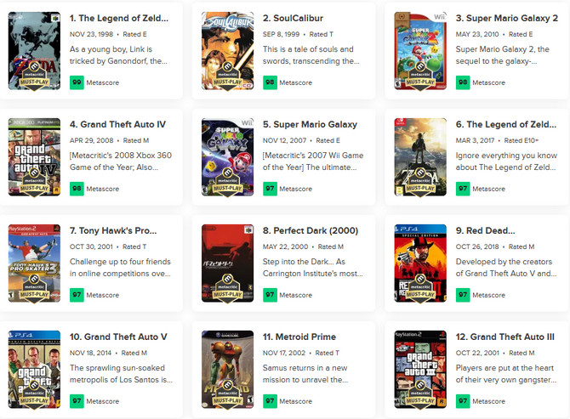Image resolution: width=570 pixels, height=419 pixels.
Task: Click the Must-Play badge on Tony Hawk's cover
Action: pyautogui.click(x=35, y=288)
